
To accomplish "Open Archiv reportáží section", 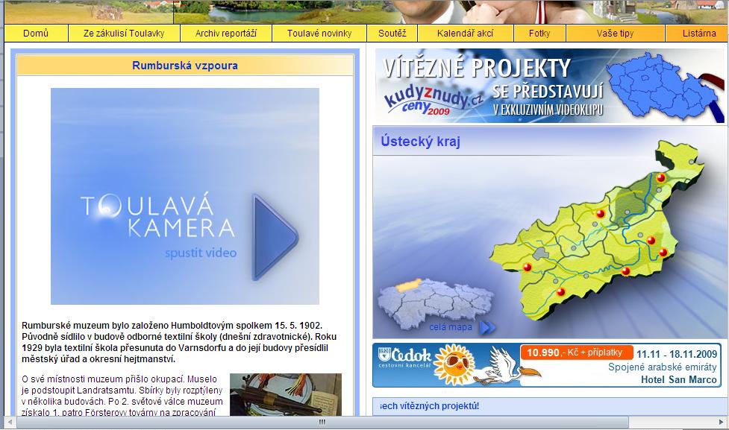I will (225, 34).
